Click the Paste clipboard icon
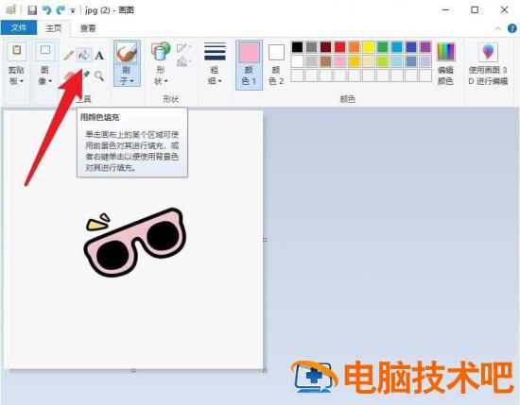The image size is (520, 405). (x=17, y=51)
